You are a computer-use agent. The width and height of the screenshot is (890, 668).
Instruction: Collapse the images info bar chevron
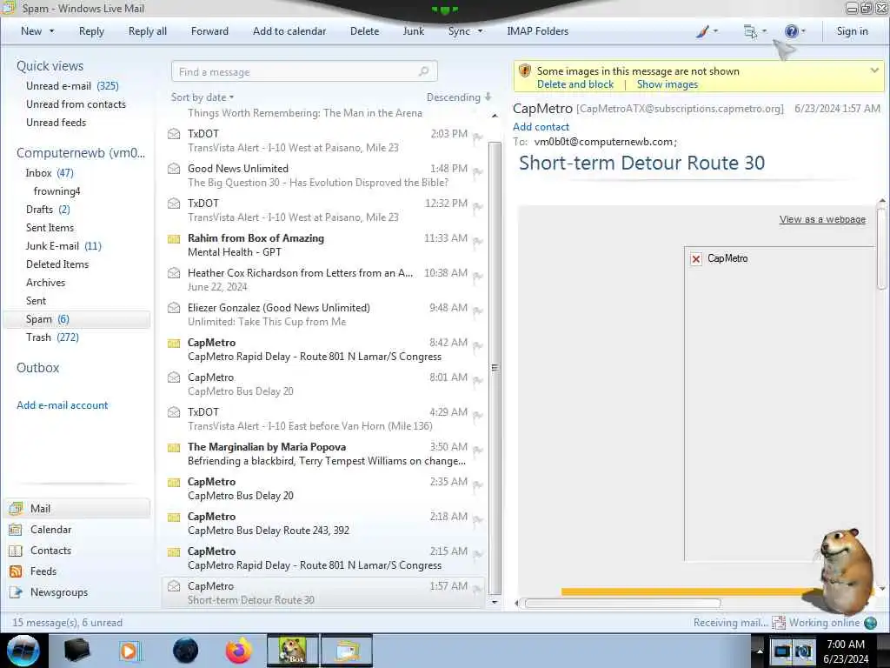point(874,70)
